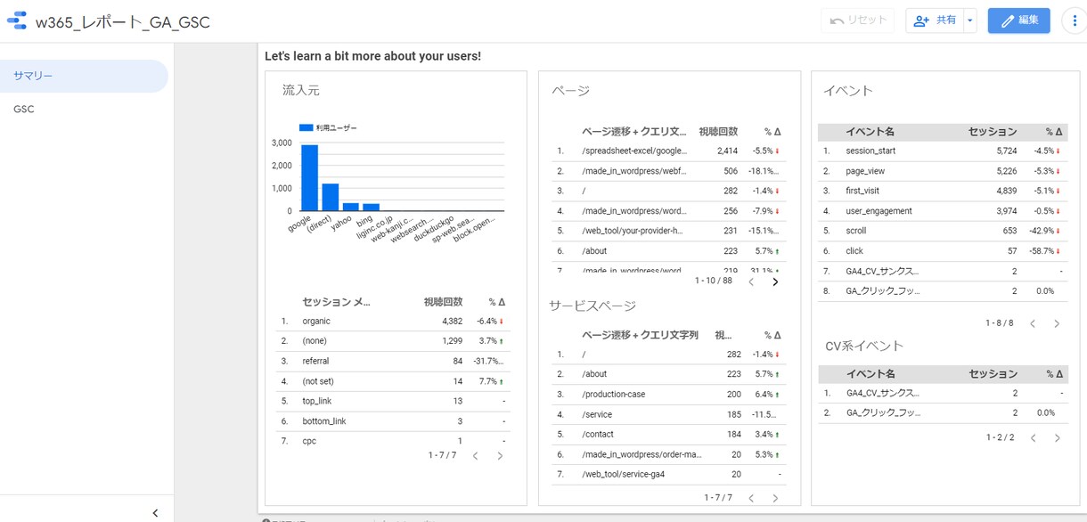
Task: Select the /web_tool/service-ga4 row
Action: click(x=668, y=474)
